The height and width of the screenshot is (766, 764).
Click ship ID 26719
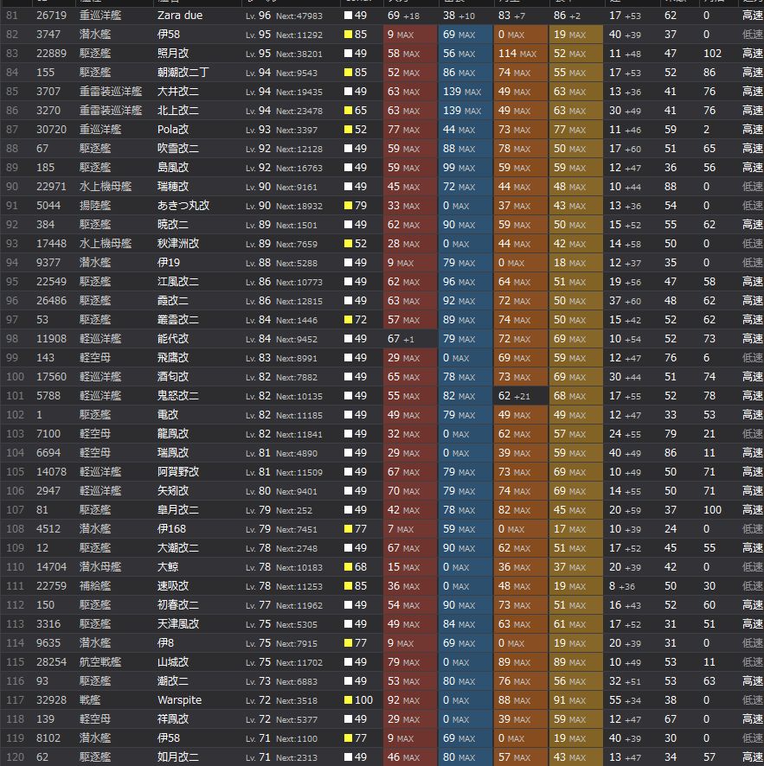pyautogui.click(x=51, y=16)
